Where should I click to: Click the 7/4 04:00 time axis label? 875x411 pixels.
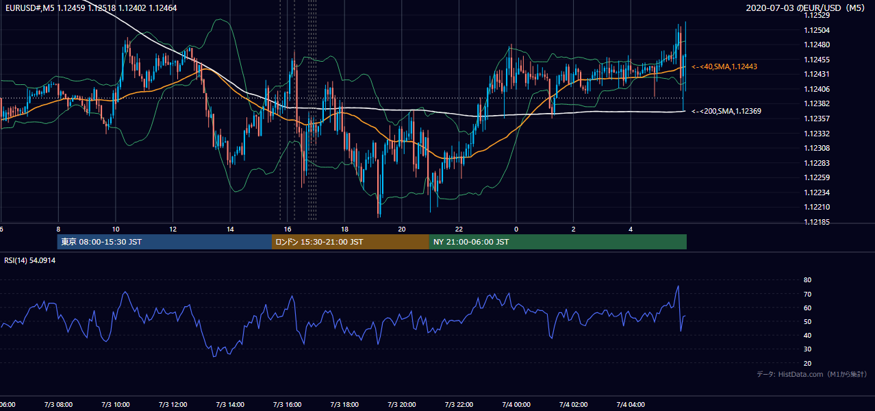point(631,405)
